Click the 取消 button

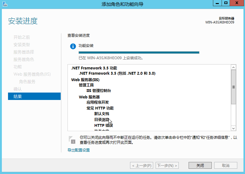click(226, 165)
